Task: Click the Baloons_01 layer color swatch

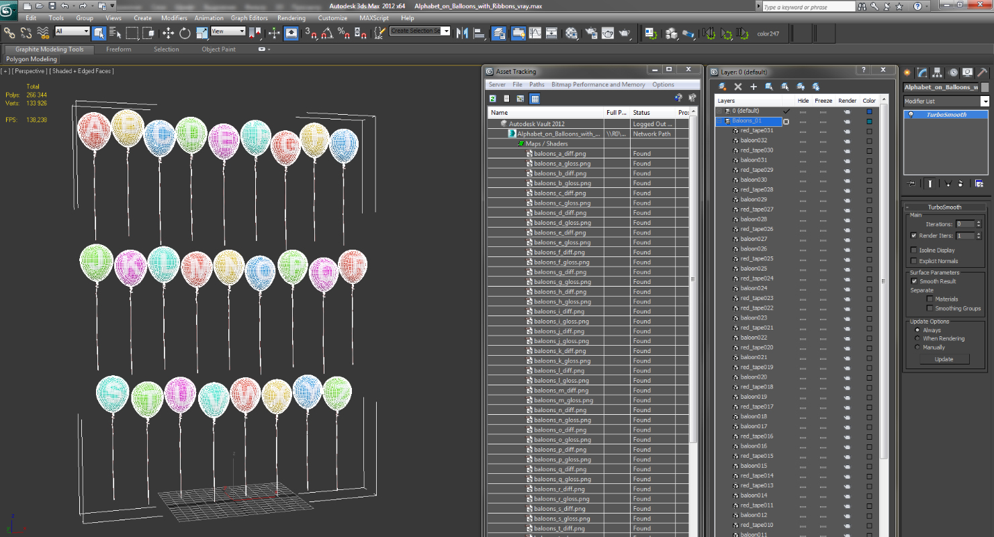Action: coord(869,121)
